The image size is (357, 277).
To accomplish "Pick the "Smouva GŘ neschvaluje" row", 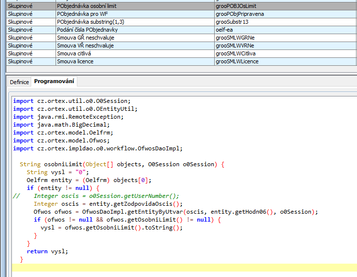I will 85,38.
